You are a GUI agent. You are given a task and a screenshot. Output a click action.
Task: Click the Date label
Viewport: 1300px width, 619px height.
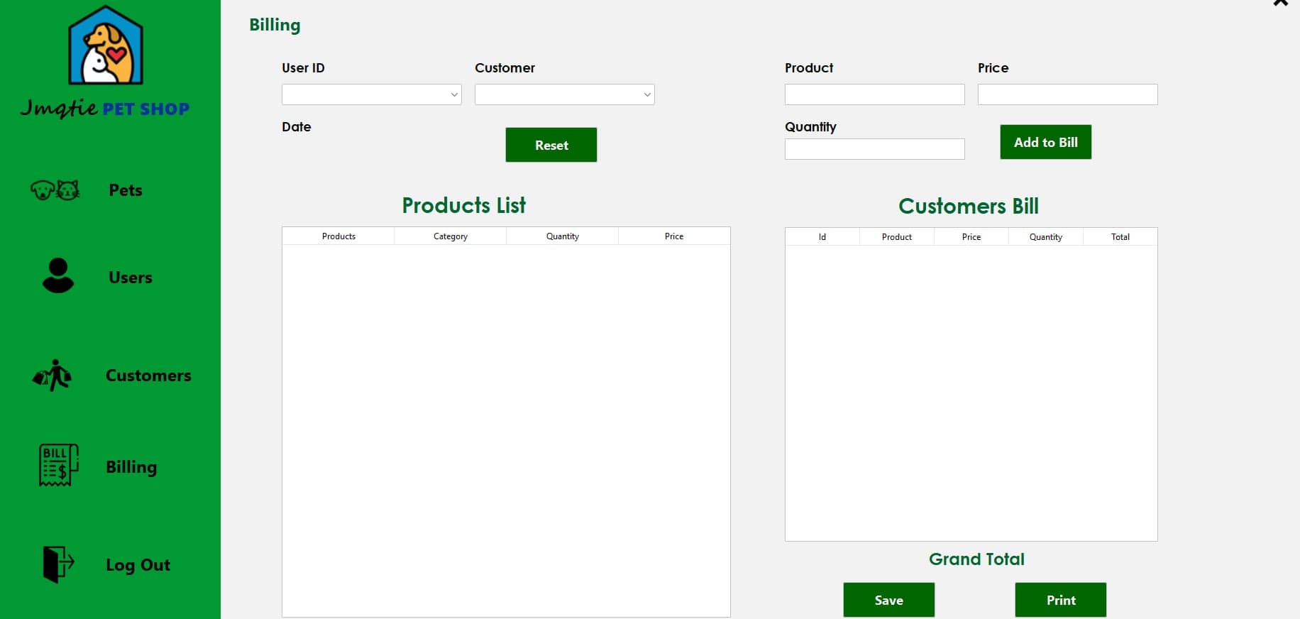[297, 127]
